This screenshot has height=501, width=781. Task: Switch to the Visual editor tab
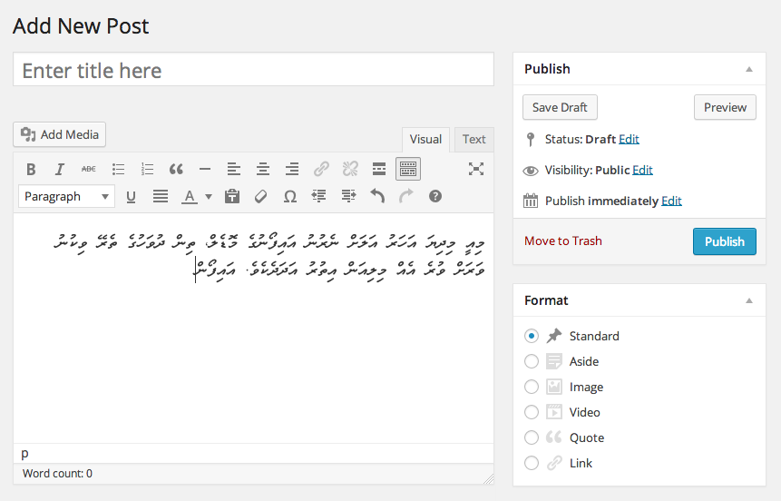pyautogui.click(x=425, y=139)
